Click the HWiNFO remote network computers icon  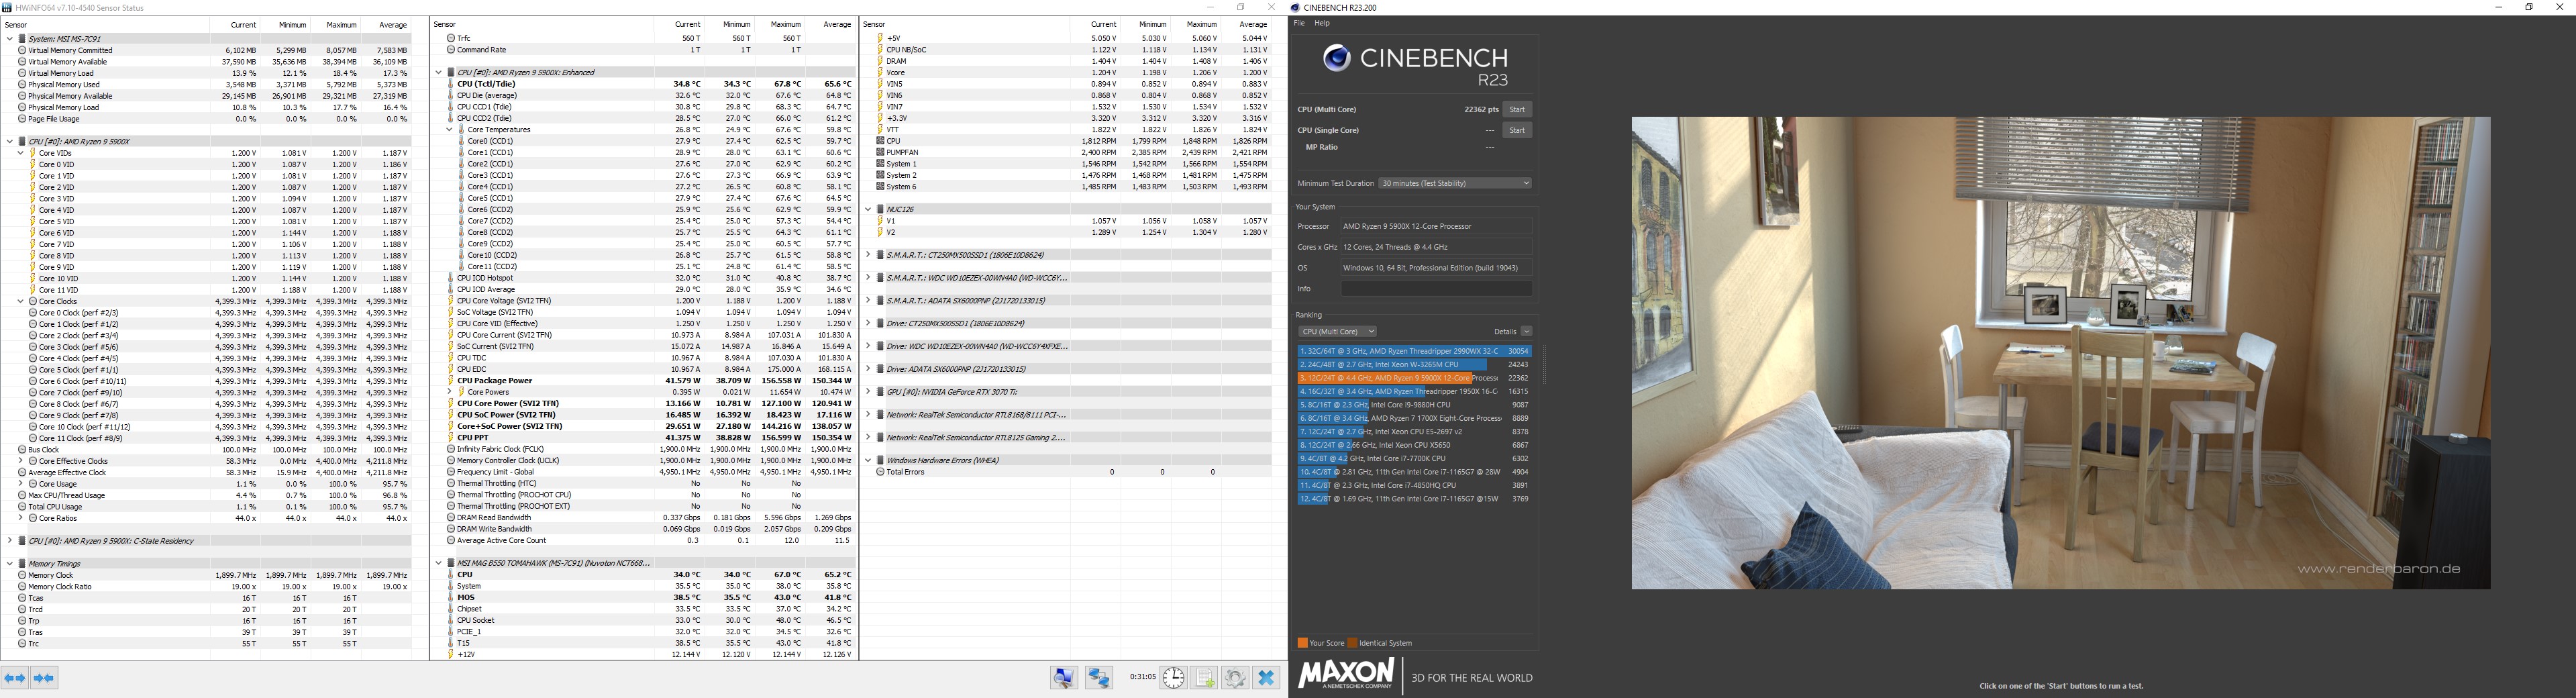[1099, 678]
